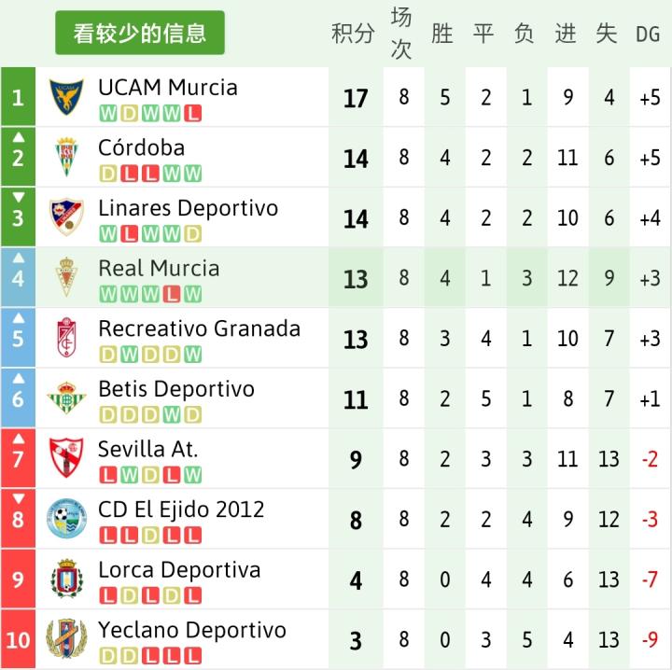Click the Córdoba club crest
This screenshot has height=670, width=672.
[x=66, y=157]
